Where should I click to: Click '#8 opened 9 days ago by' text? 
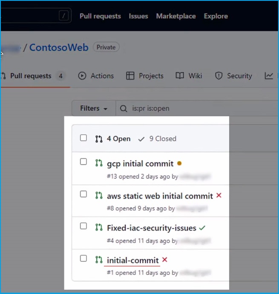(141, 208)
